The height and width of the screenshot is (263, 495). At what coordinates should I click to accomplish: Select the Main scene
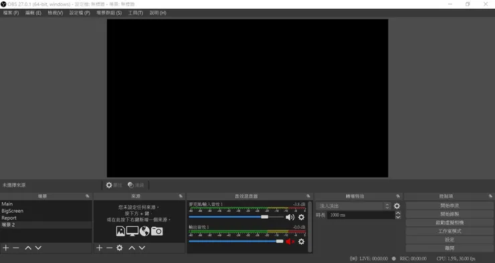[x=46, y=204]
